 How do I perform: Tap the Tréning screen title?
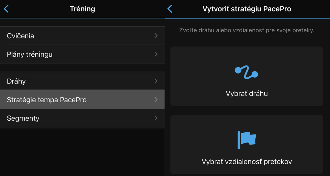point(82,9)
